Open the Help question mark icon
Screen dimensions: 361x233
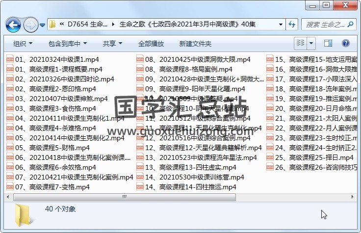pyautogui.click(x=346, y=43)
